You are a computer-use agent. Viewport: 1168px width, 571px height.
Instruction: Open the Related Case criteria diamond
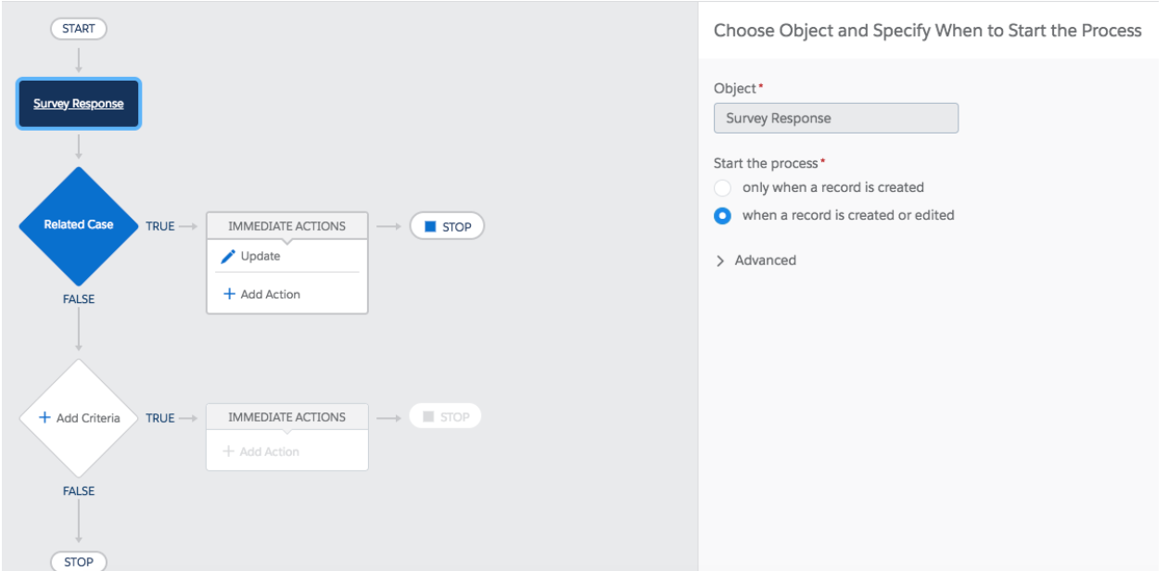pyautogui.click(x=79, y=225)
